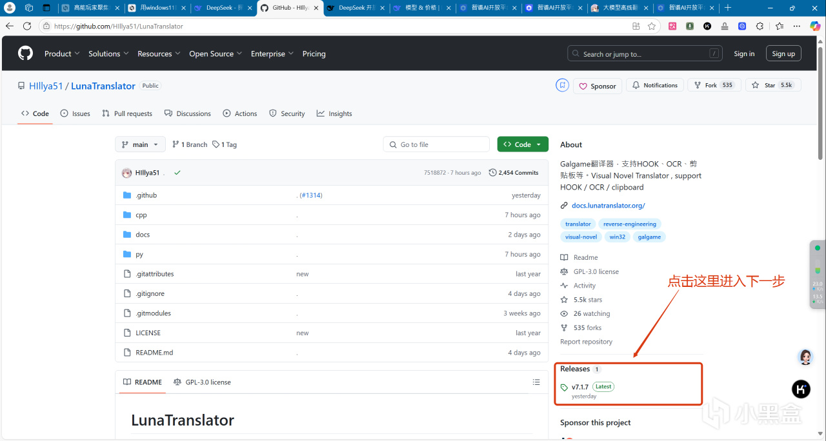Open the green download extension icon

point(690,26)
